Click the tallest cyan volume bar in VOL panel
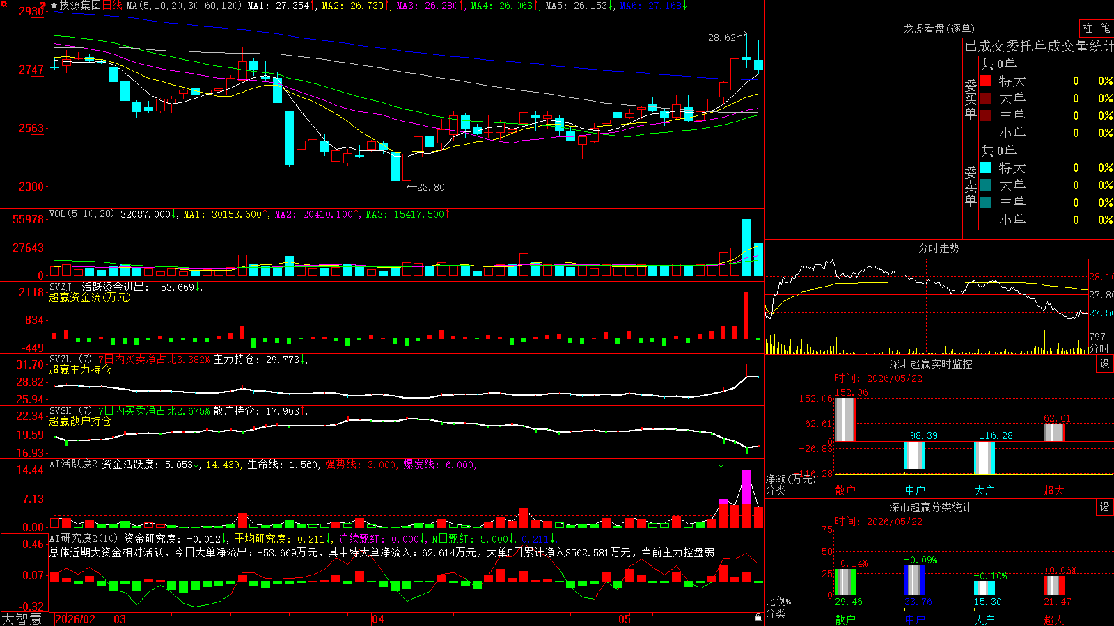 (x=747, y=248)
